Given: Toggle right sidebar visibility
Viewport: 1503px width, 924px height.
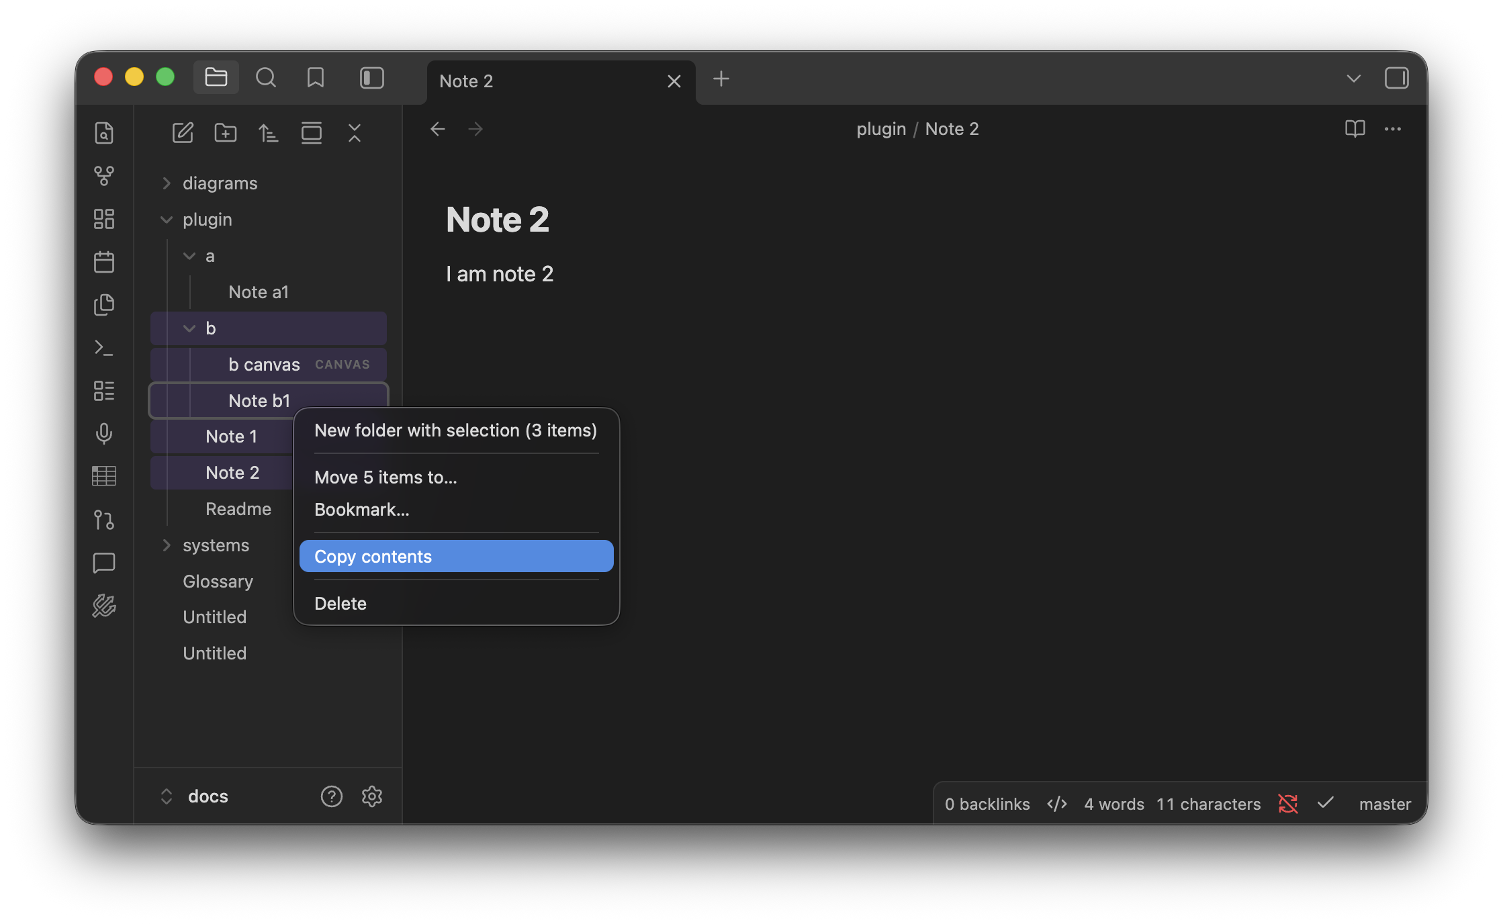Looking at the screenshot, I should pos(1397,79).
